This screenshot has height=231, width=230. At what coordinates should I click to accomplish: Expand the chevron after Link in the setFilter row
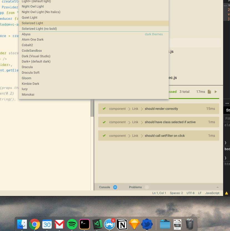[142, 136]
